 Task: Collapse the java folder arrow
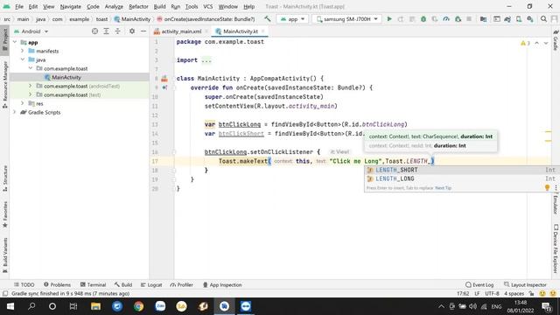tap(22, 59)
